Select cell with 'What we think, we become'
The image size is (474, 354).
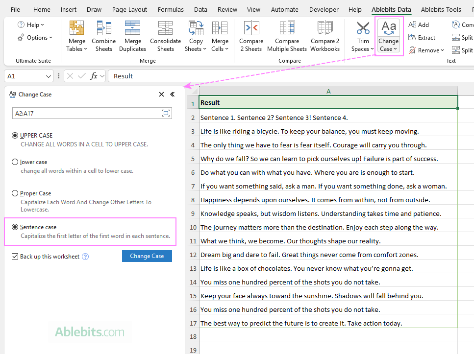pos(328,241)
